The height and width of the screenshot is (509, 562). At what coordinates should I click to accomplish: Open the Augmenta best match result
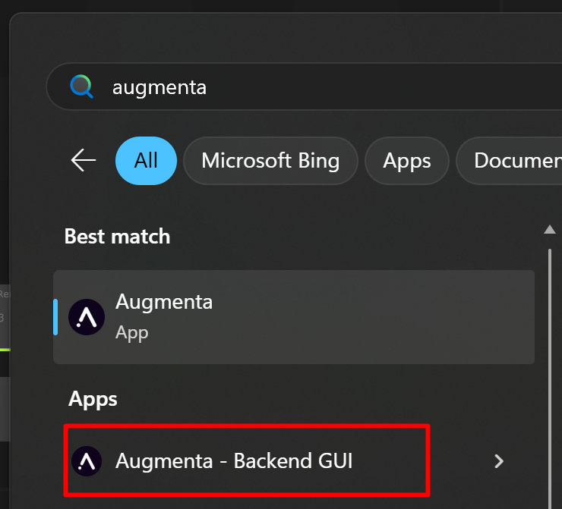(164, 302)
